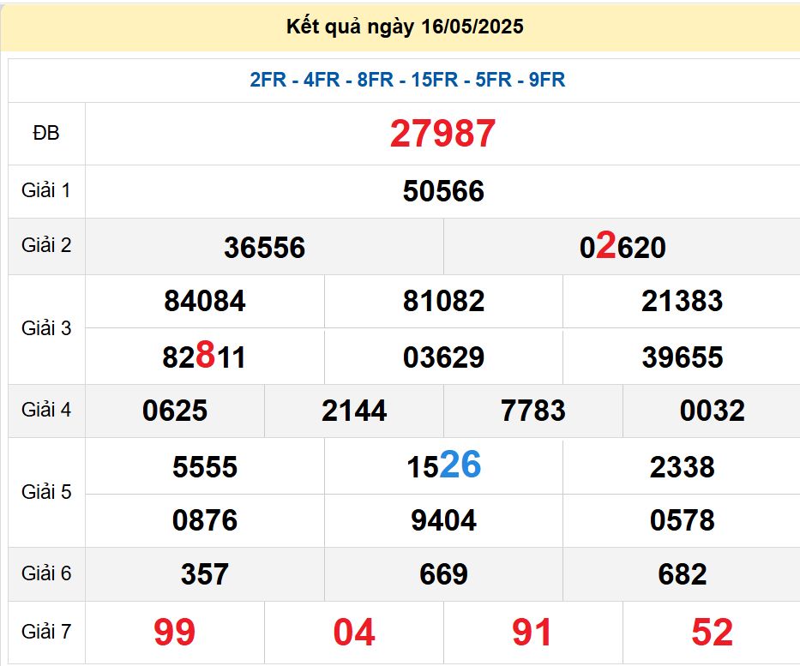The height and width of the screenshot is (666, 800).
Task: Select number 669 in Giải 6
Action: 442,575
